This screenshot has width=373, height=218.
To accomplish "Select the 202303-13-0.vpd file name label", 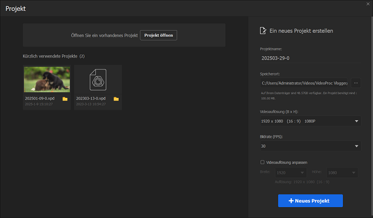I will (x=91, y=98).
